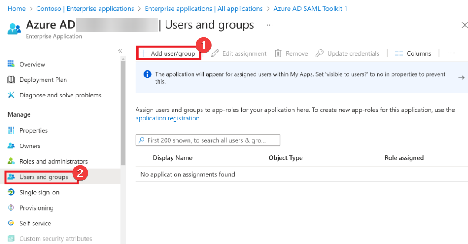Go to Provisioning
Image resolution: width=468 pixels, height=244 pixels.
(x=37, y=208)
